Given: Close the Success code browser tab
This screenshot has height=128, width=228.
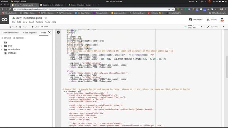Looking at the screenshot, I should pos(65,5).
